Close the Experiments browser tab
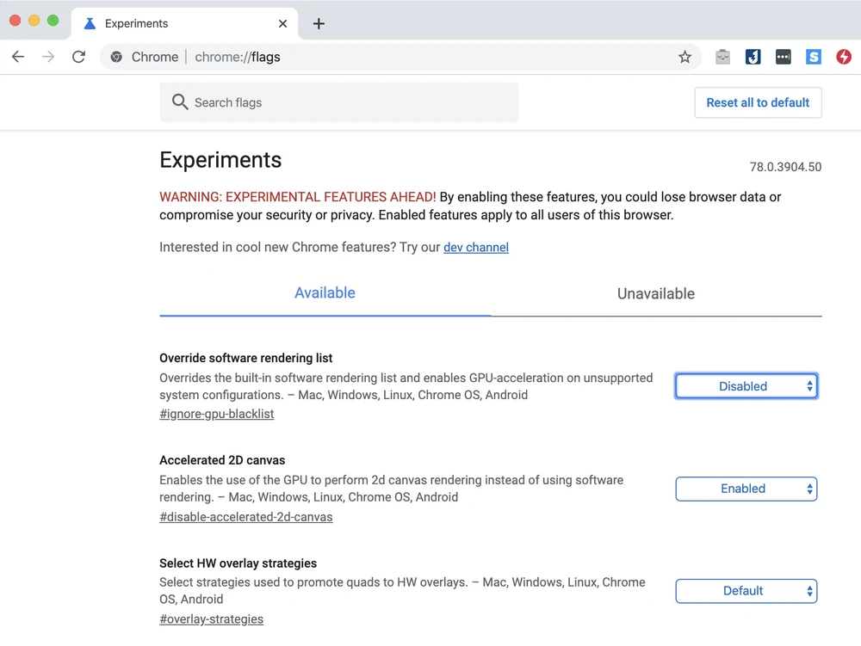This screenshot has width=861, height=646. pos(282,23)
